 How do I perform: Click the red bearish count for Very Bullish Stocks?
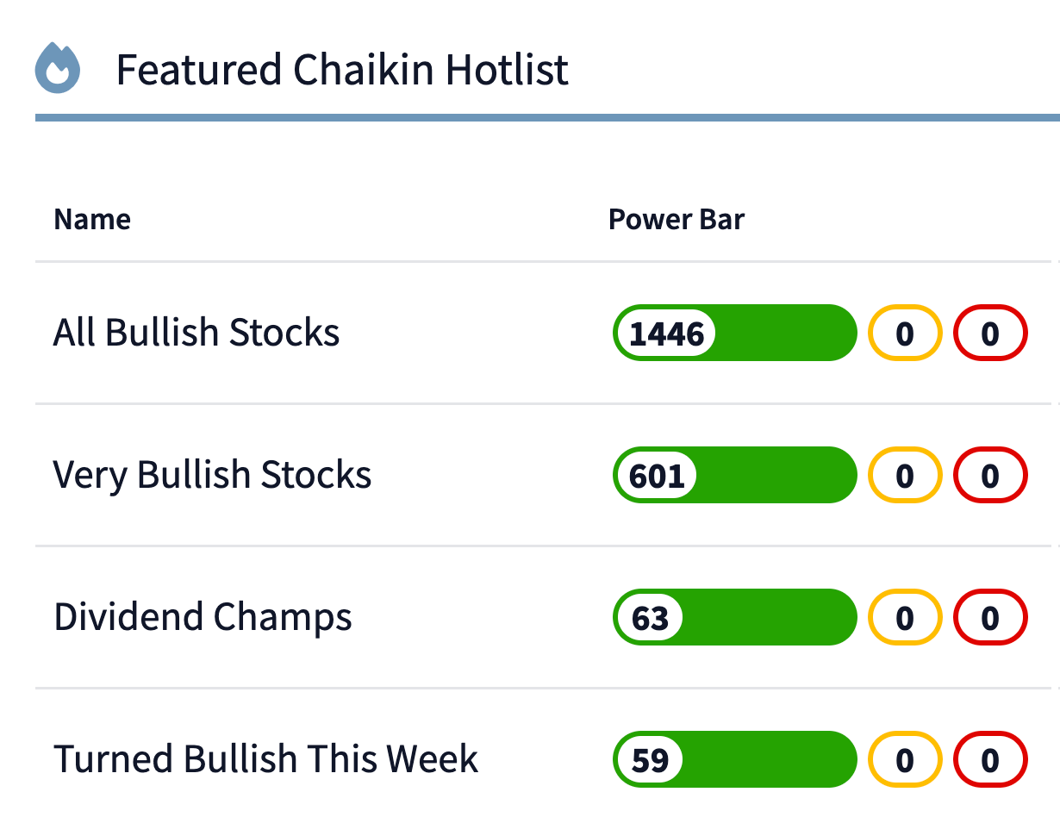[x=989, y=475]
